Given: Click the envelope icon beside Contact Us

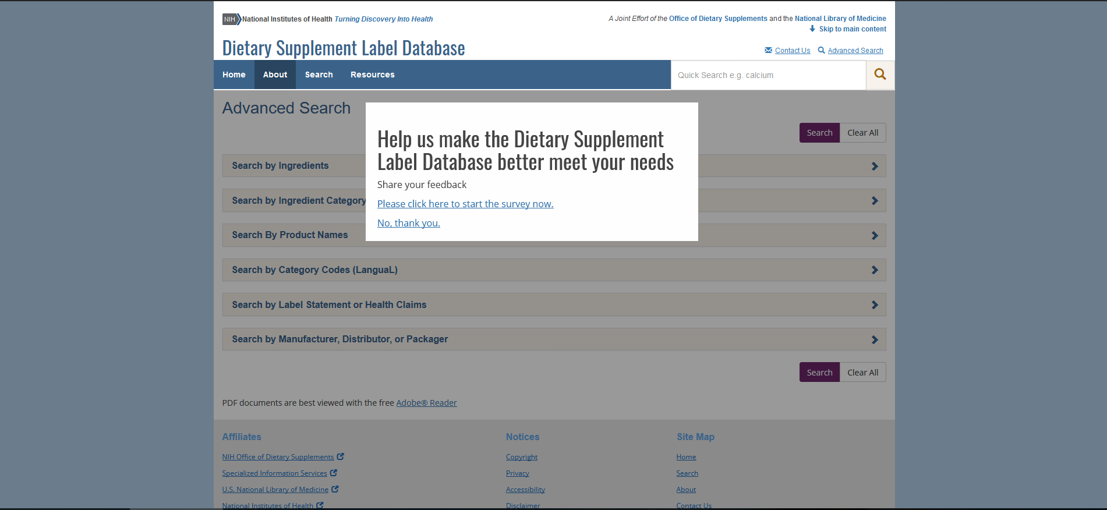Looking at the screenshot, I should (x=768, y=50).
